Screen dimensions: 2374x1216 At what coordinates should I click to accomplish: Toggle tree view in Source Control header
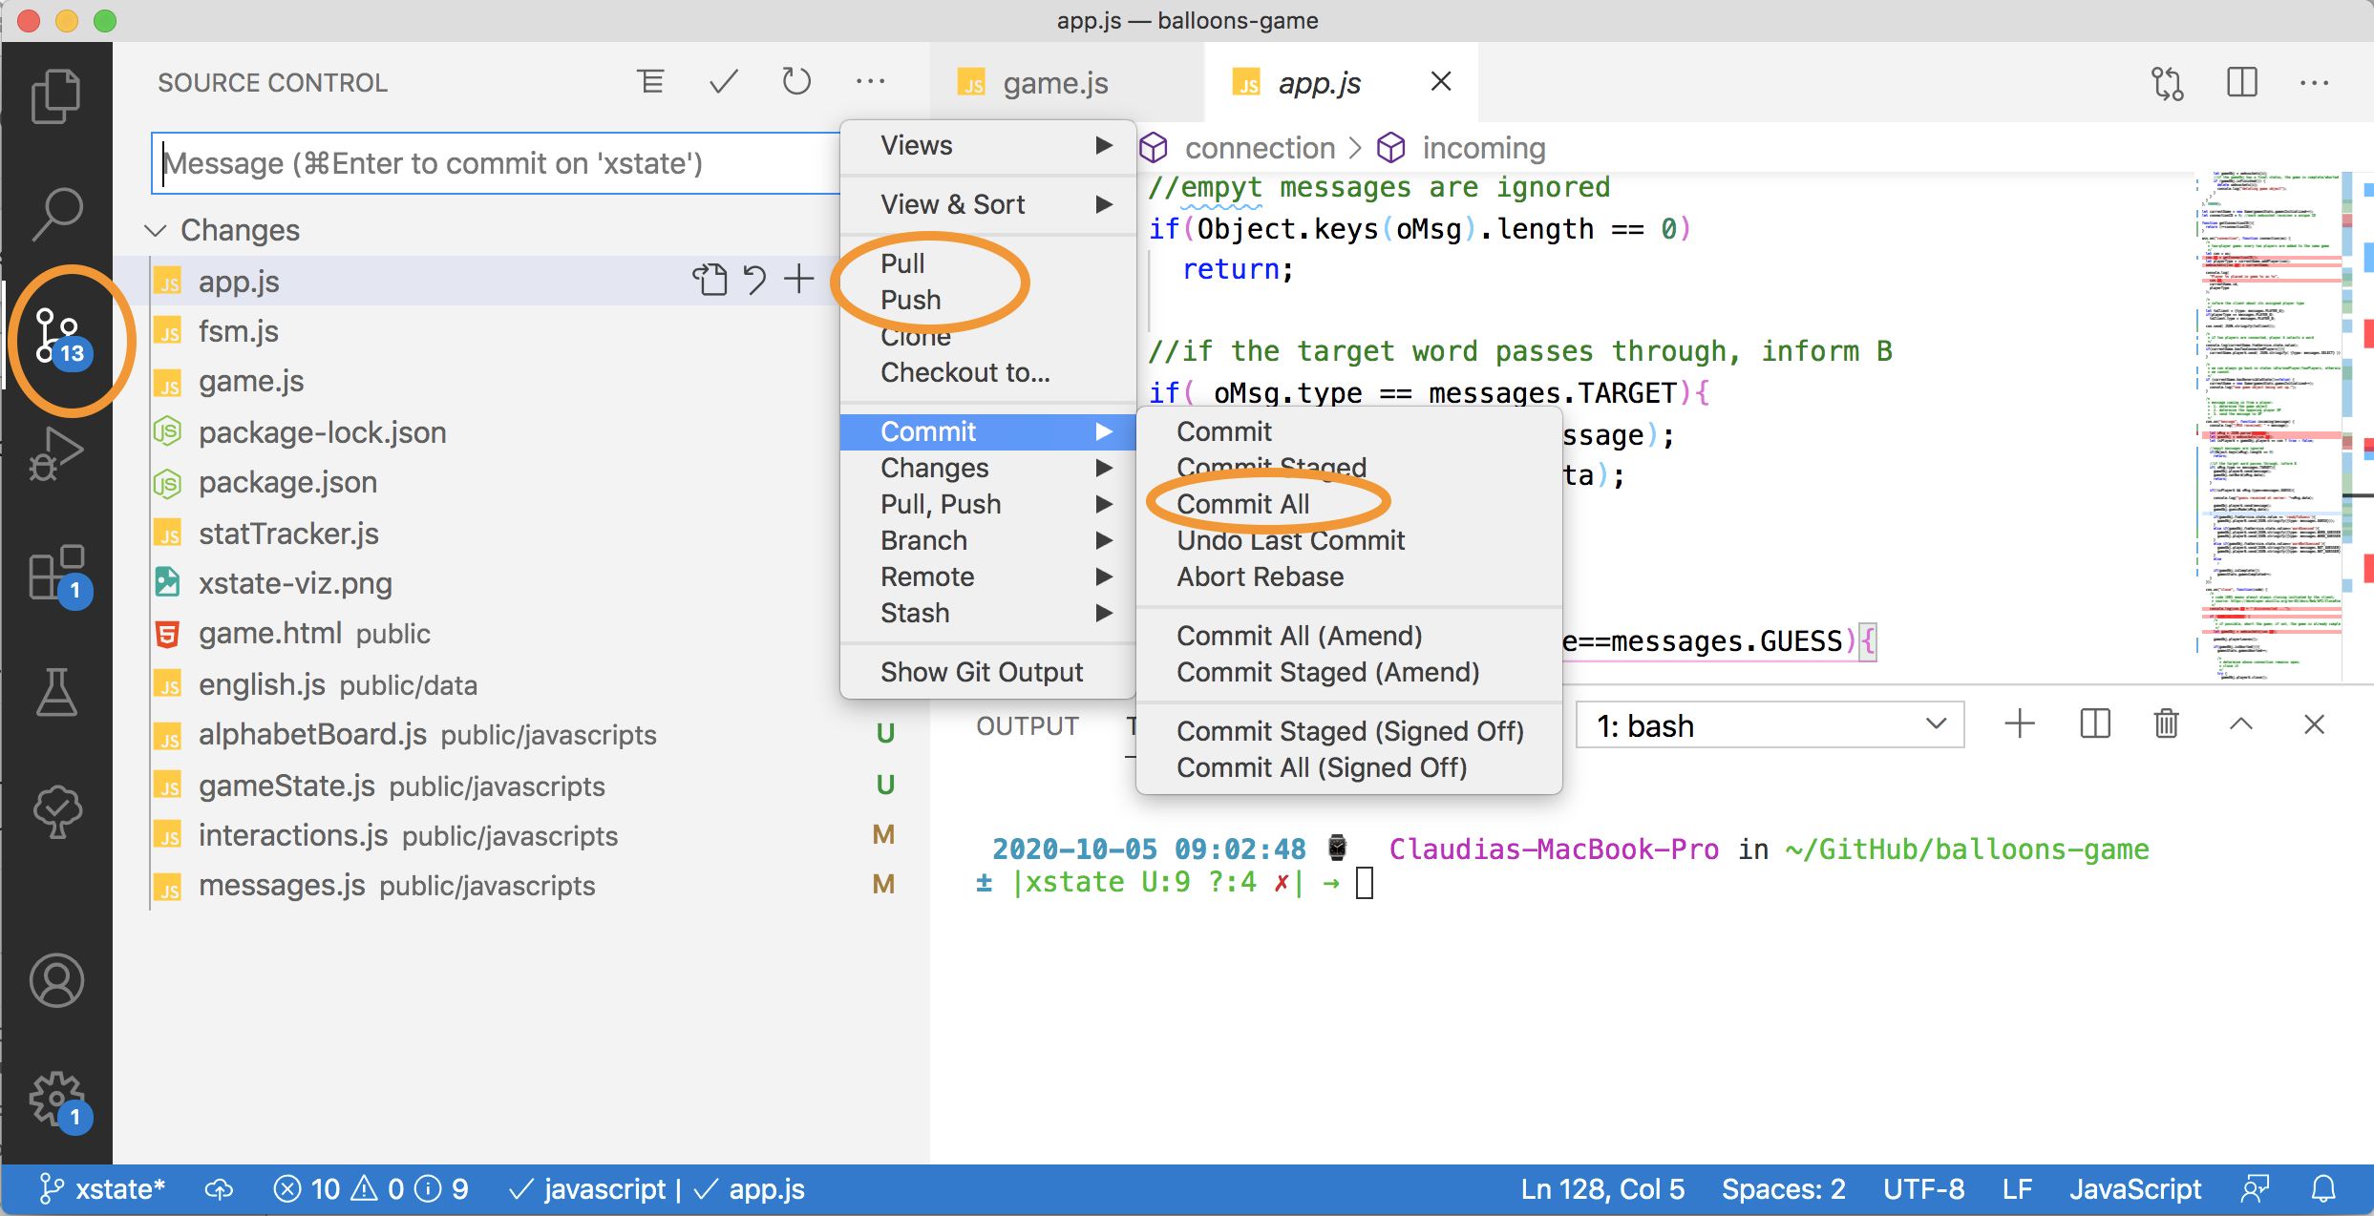651,82
